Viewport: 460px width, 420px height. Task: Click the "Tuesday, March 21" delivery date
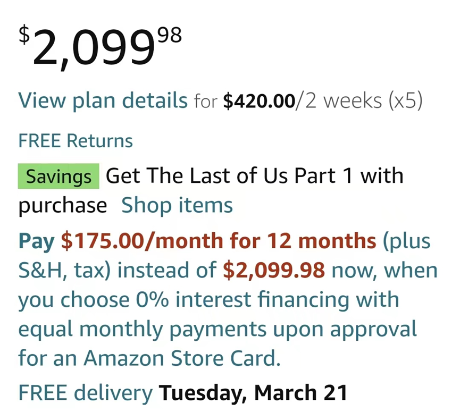[253, 393]
